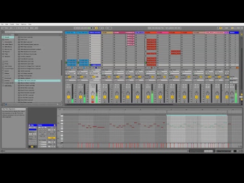The height and width of the screenshot is (183, 244).
Task: Open track 9 Audio From dropdown
Action: (163, 71)
